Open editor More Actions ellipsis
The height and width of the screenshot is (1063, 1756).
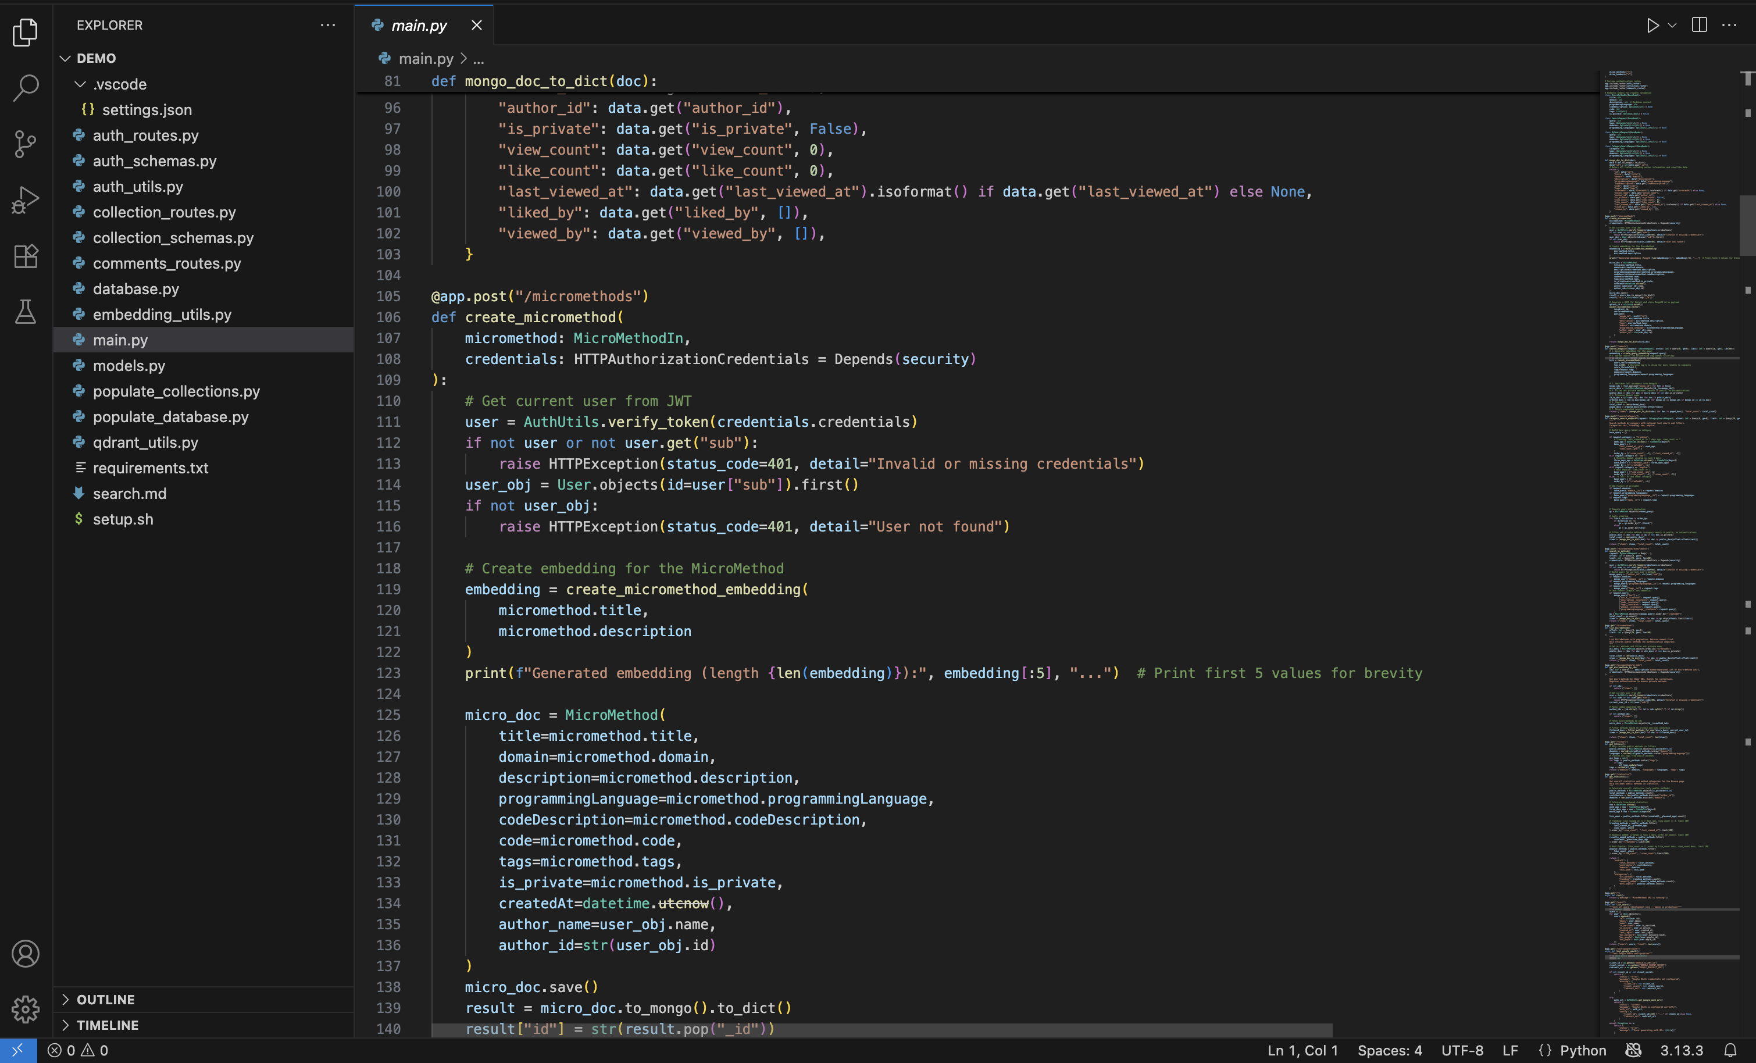(x=1729, y=25)
